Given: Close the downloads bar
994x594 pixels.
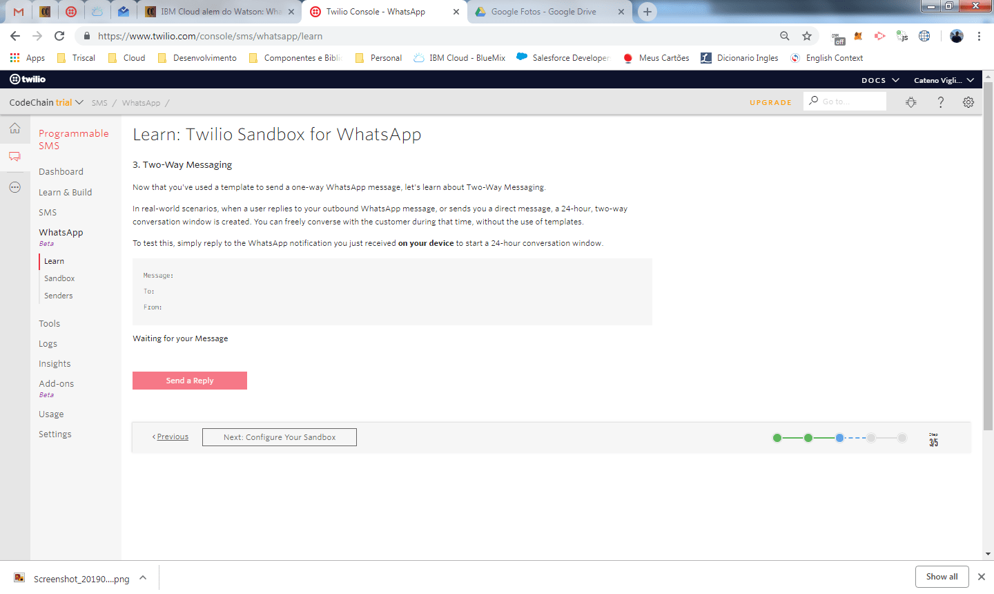Looking at the screenshot, I should [981, 577].
